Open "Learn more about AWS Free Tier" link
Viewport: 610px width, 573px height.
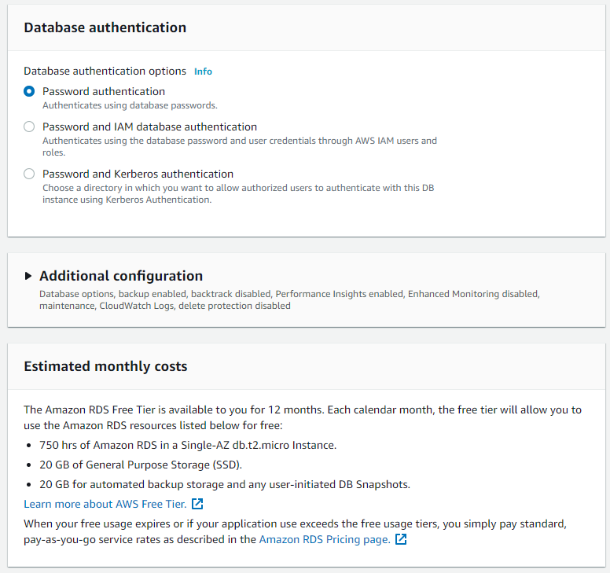pos(105,504)
